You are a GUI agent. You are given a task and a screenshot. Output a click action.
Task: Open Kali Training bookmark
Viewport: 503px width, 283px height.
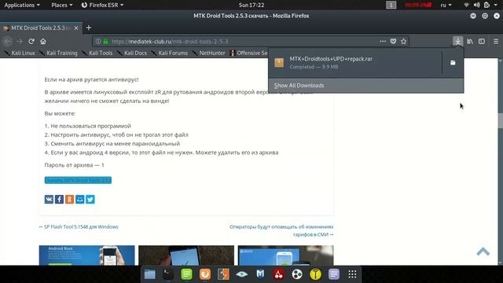pos(58,53)
